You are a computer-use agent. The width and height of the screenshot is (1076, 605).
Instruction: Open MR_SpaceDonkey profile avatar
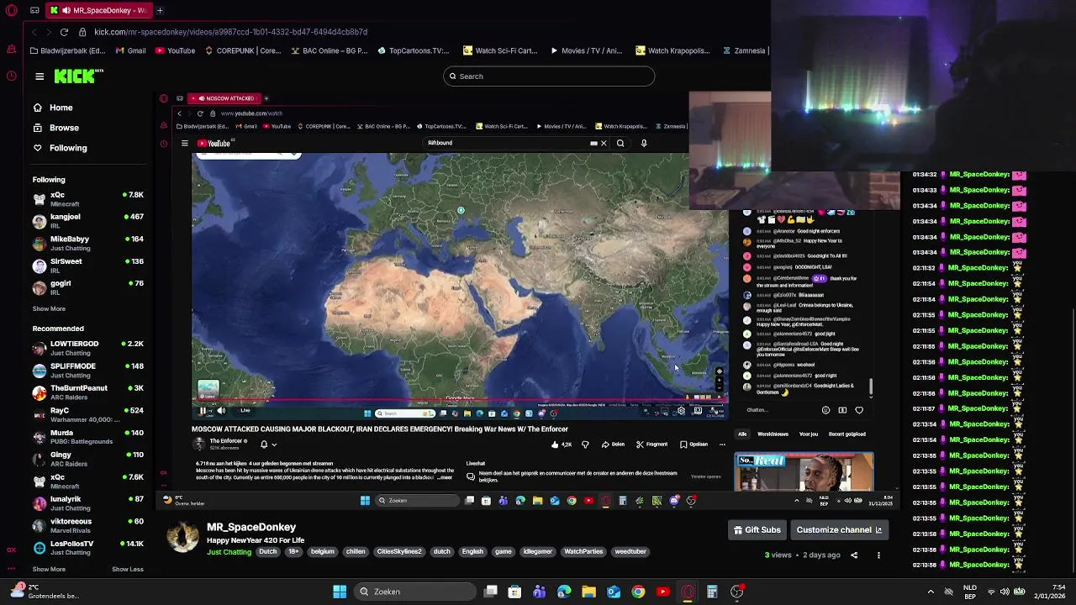[182, 537]
